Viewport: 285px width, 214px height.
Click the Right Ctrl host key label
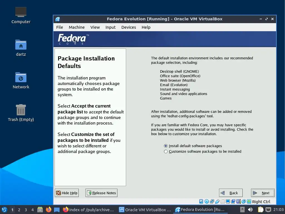coord(261,202)
